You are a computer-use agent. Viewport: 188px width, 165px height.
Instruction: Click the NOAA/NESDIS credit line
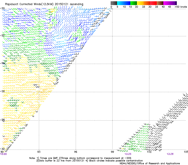click(x=150, y=163)
